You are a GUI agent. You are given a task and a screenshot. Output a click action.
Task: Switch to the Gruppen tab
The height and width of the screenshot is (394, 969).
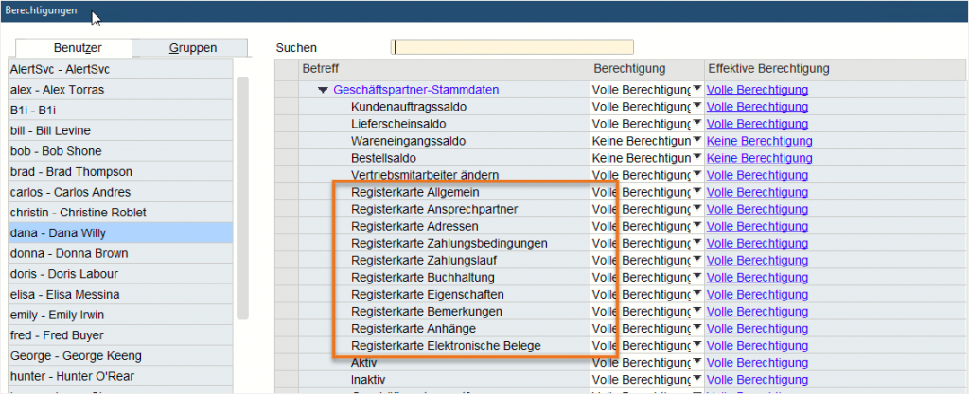(x=193, y=48)
